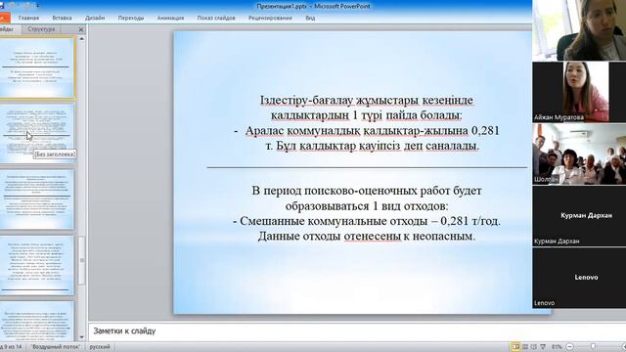This screenshot has width=626, height=352.
Task: Click the thumbnail pane scroll down arrow
Action: 82,337
